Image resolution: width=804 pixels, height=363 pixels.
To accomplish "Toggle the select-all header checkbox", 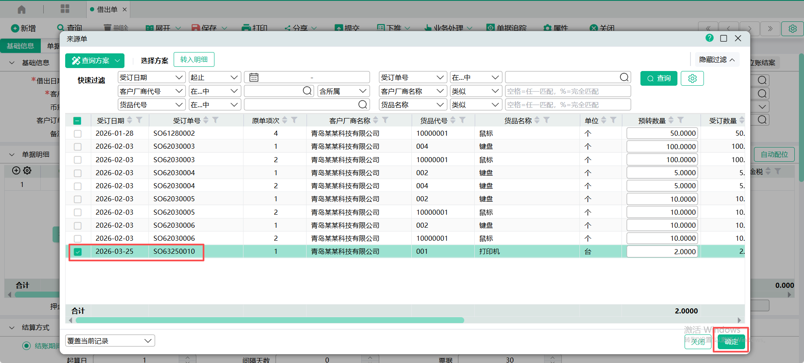I will pos(77,121).
